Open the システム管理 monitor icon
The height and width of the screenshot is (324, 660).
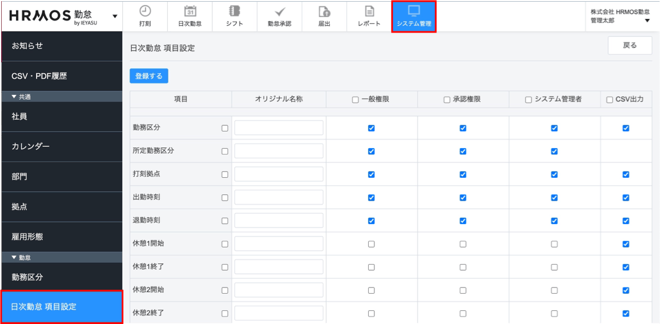[414, 11]
